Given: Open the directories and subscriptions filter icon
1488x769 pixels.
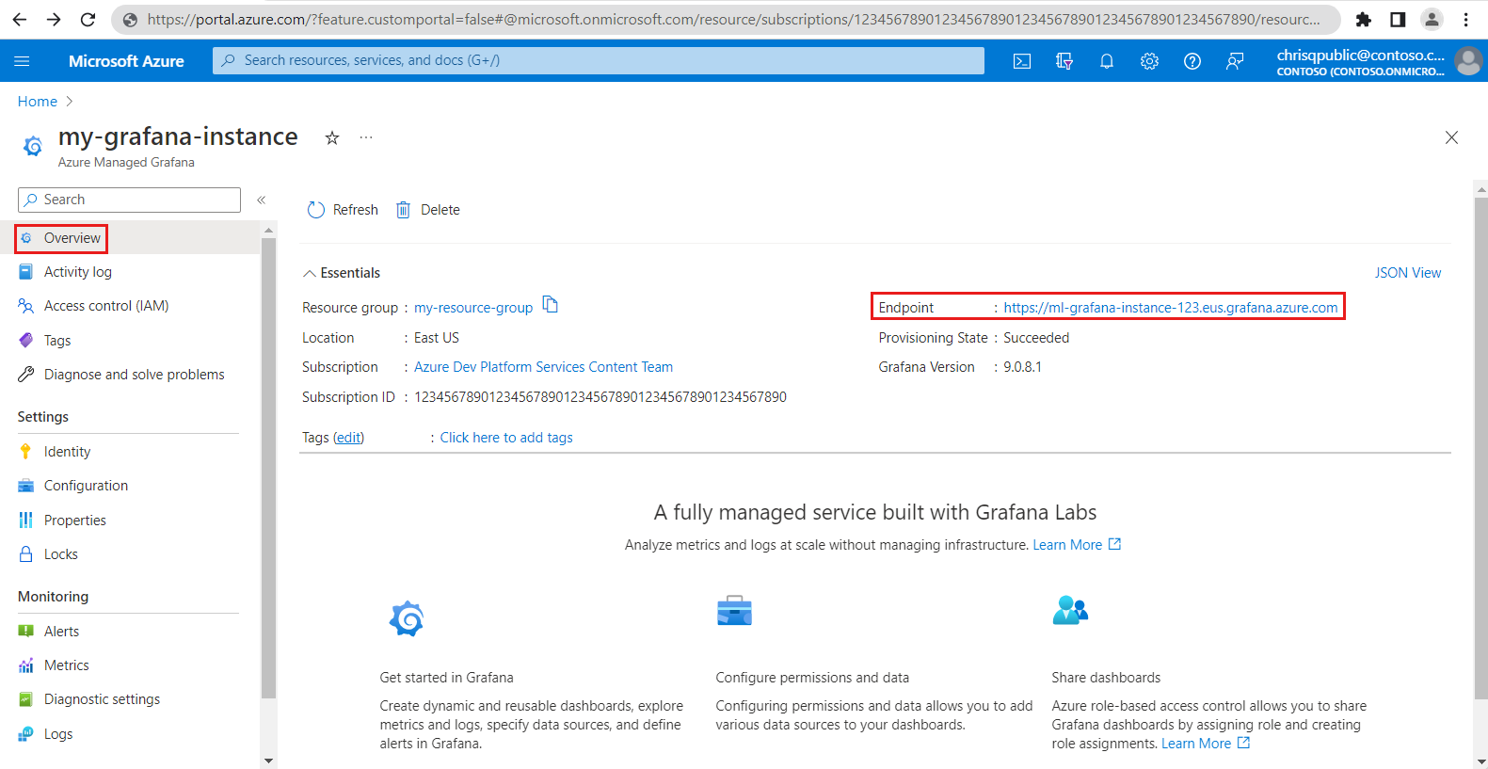Looking at the screenshot, I should pyautogui.click(x=1064, y=61).
